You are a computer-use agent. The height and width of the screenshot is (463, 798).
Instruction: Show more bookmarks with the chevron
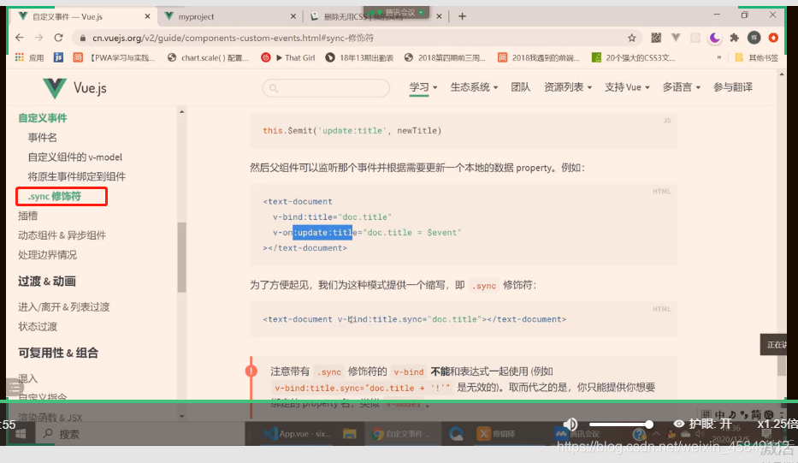[x=718, y=57]
